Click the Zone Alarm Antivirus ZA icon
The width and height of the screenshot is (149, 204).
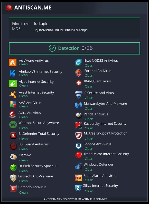pos(78,178)
